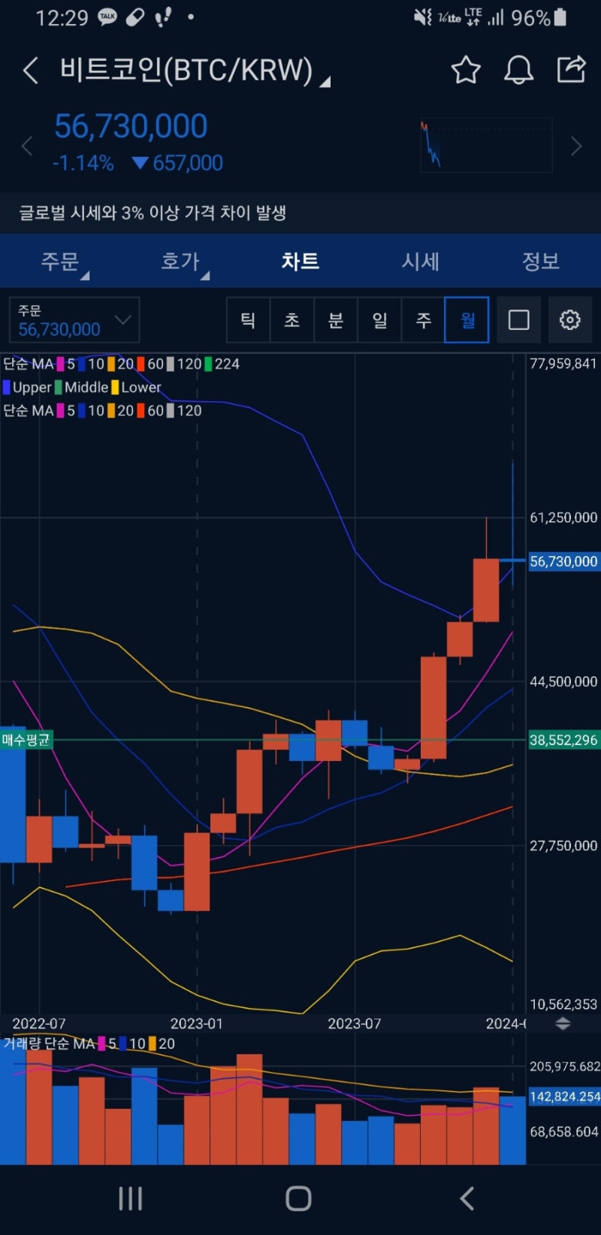
Task: Select the 차트 tab
Action: [x=300, y=261]
